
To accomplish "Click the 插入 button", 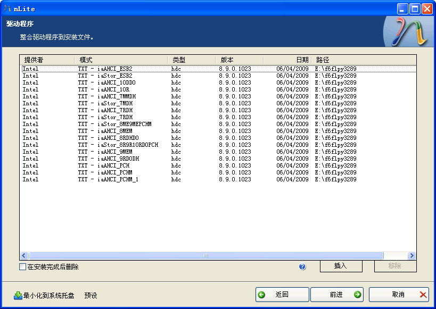I will (341, 266).
